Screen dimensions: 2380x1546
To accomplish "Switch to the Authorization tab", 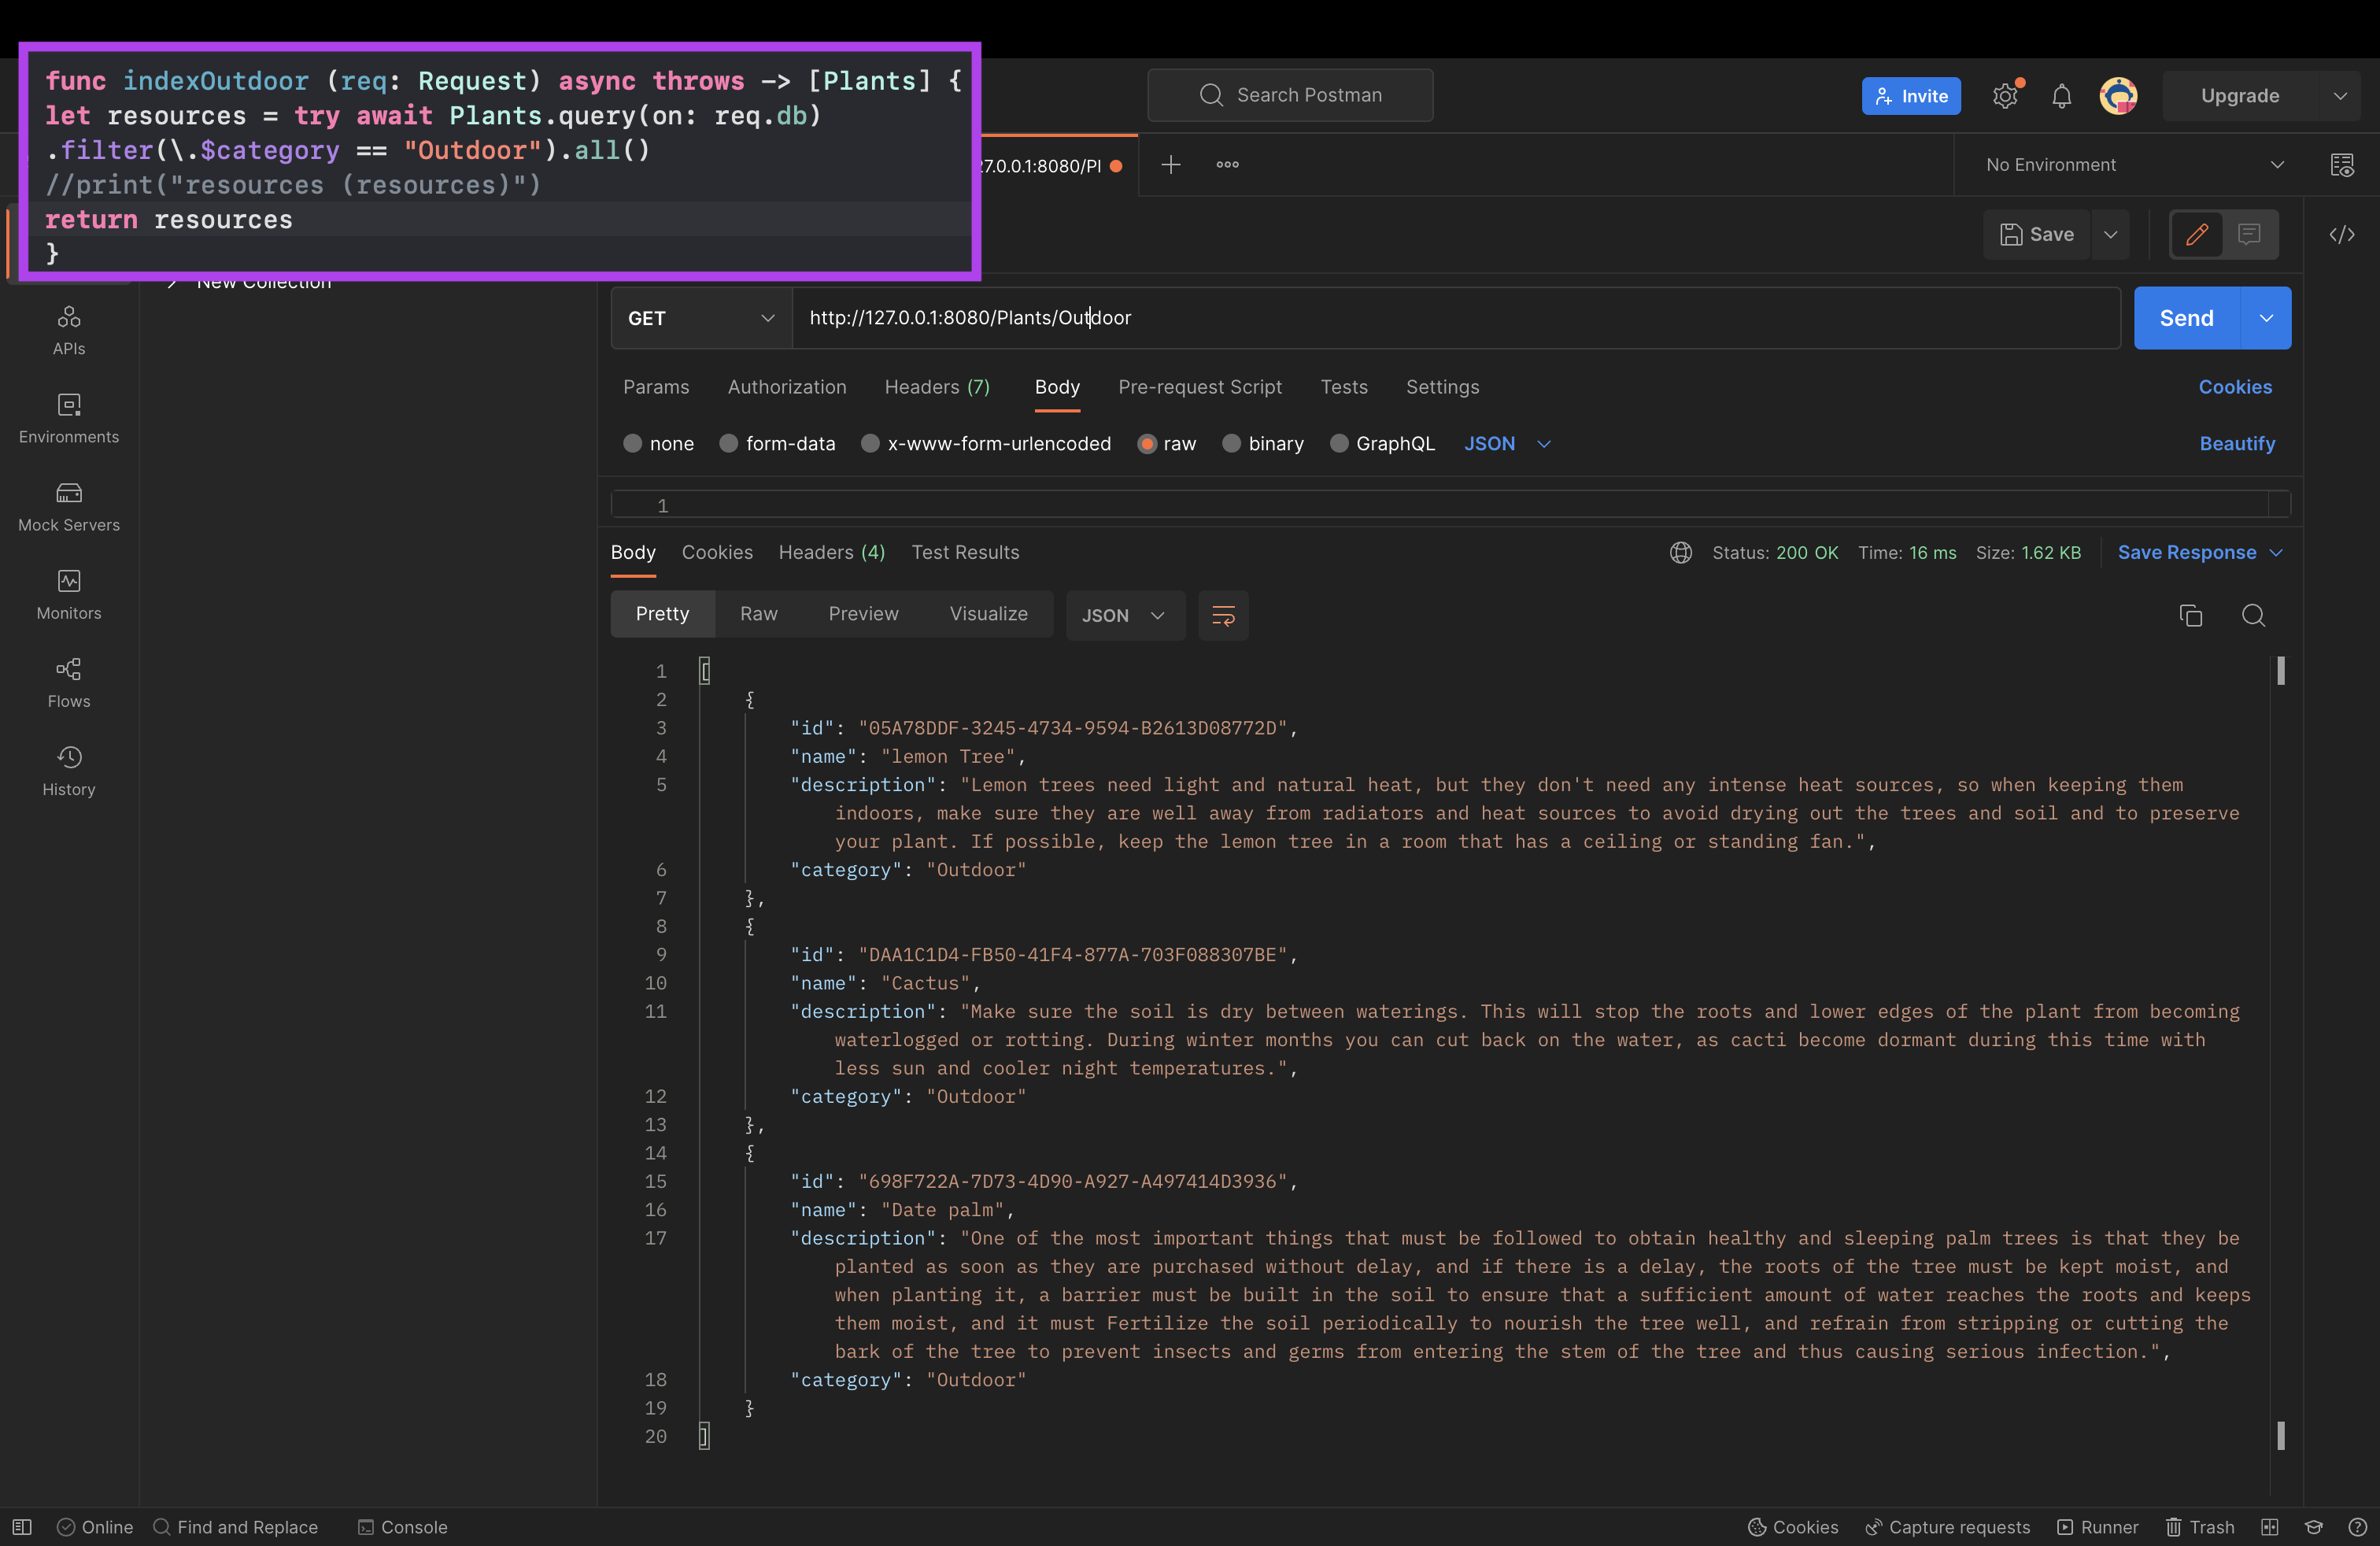I will pos(786,388).
